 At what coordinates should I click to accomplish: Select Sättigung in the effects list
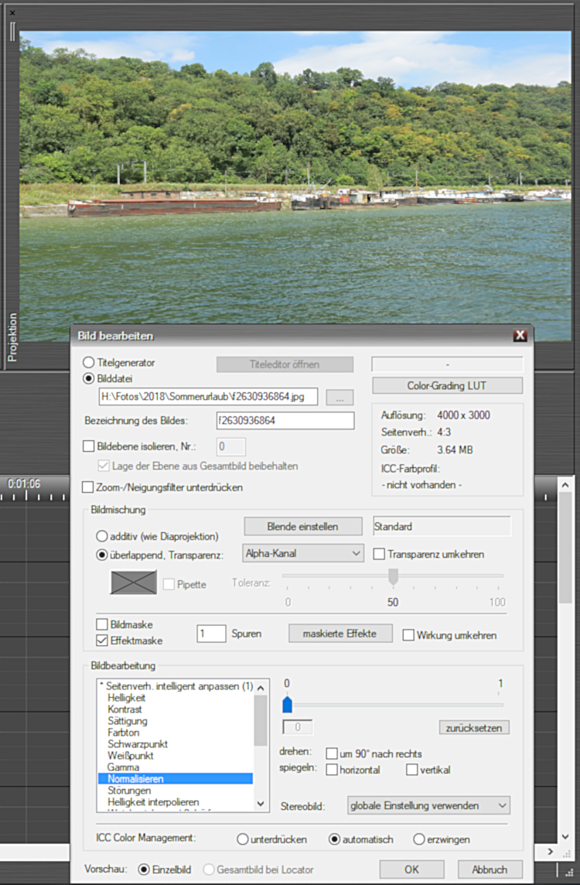[127, 721]
